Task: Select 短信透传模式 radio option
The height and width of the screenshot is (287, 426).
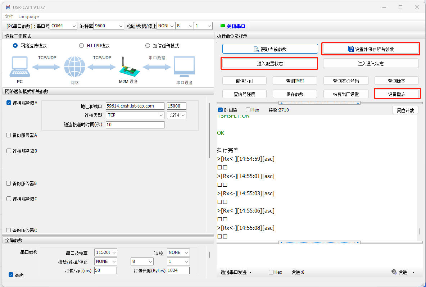Action: (x=148, y=46)
